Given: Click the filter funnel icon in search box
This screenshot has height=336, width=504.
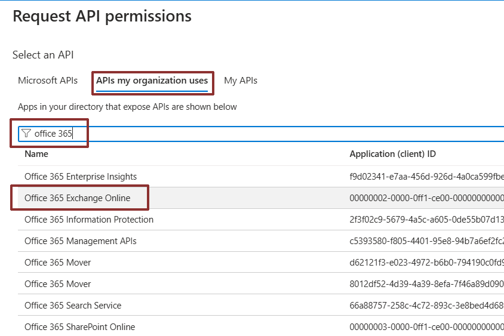Looking at the screenshot, I should pos(27,134).
